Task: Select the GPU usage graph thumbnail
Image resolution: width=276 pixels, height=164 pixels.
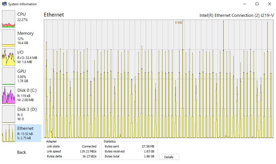Action: coord(9,76)
